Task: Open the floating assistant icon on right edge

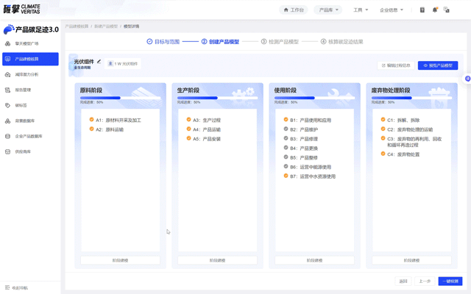Action: click(x=467, y=79)
